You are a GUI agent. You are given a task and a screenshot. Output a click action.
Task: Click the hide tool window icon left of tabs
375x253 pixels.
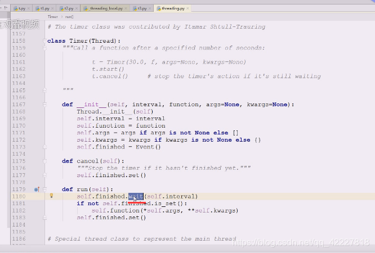[x=6, y=8]
